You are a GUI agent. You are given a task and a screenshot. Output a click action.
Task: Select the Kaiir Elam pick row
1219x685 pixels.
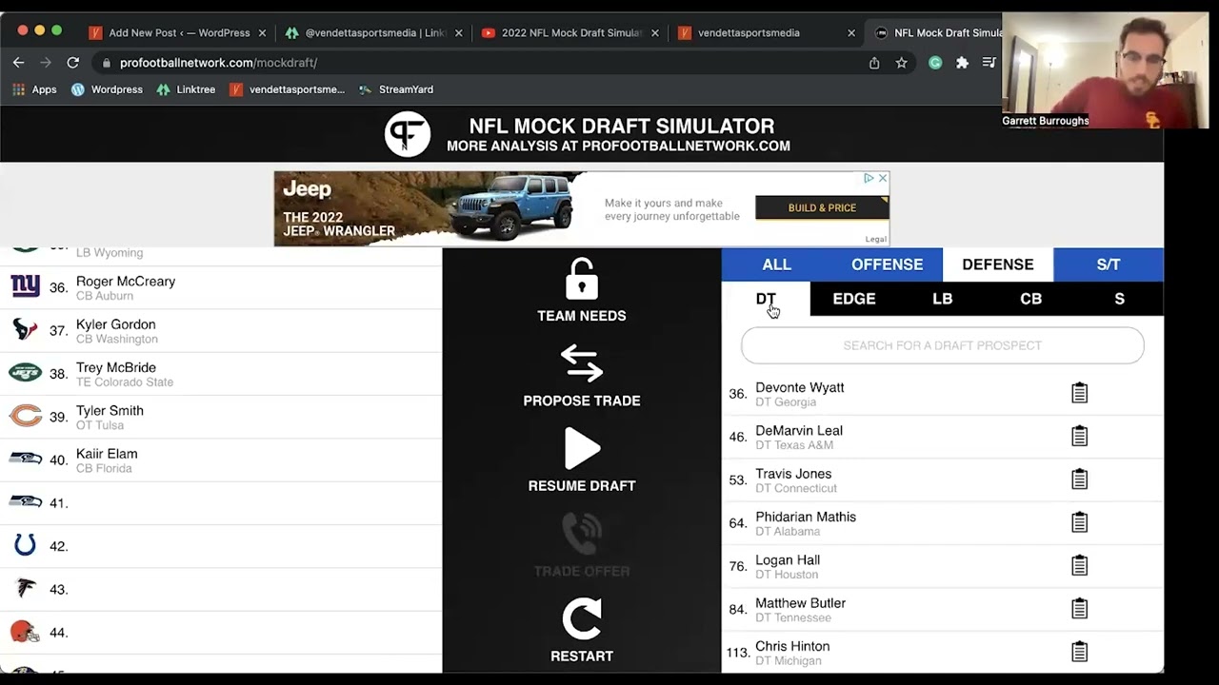(221, 460)
